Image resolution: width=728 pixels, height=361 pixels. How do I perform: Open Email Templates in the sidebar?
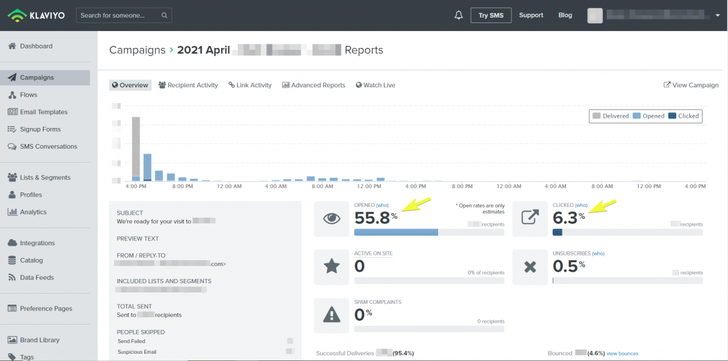click(x=45, y=112)
